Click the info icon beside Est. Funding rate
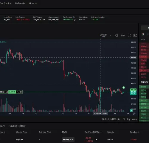Image resolution: width=149 pixels, height=143 pixels. [x=74, y=20]
